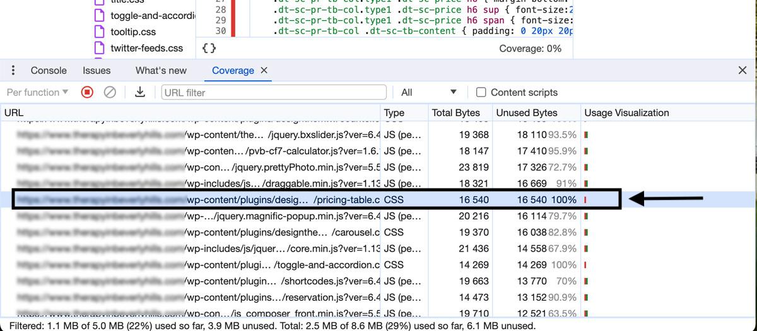Click Coverage: 0% label in editor footer
Image resolution: width=757 pixels, height=331 pixels.
click(530, 49)
